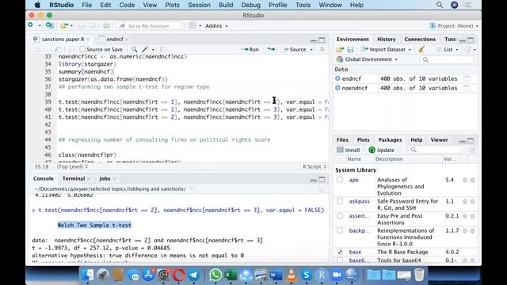
Task: Click the Run button
Action: [250, 49]
